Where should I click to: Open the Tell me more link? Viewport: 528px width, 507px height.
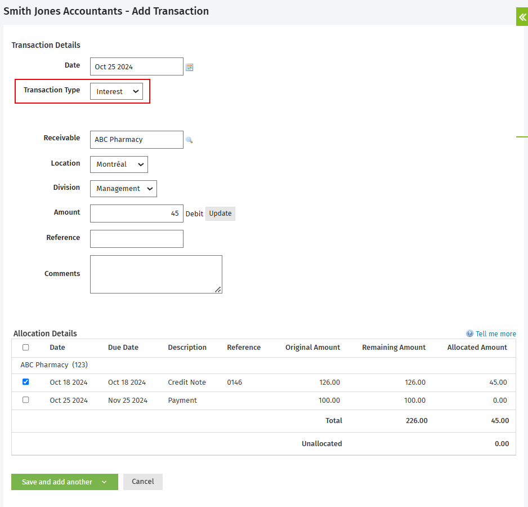[496, 333]
